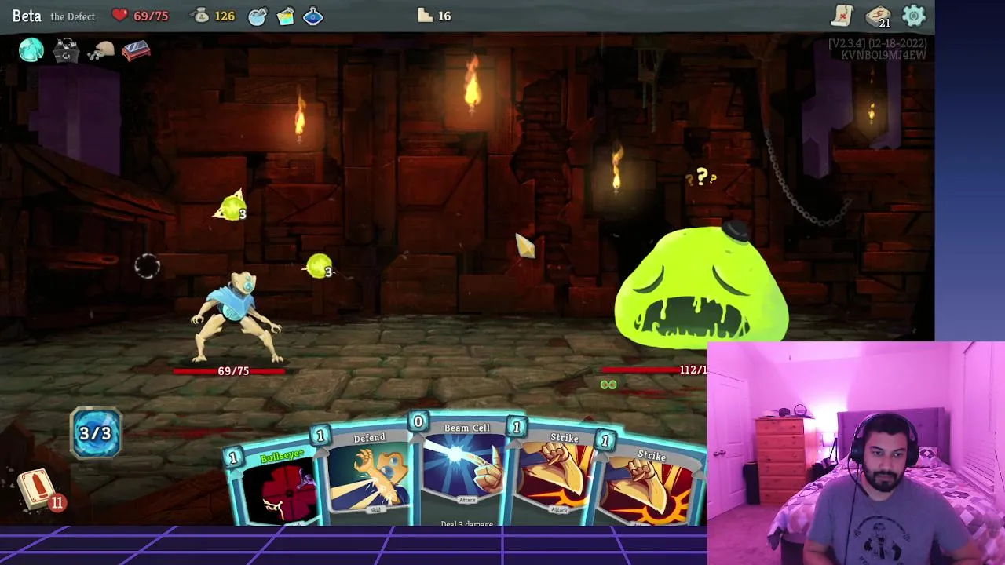Inspect the dark box relic
The width and height of the screenshot is (1005, 565).
click(x=66, y=51)
